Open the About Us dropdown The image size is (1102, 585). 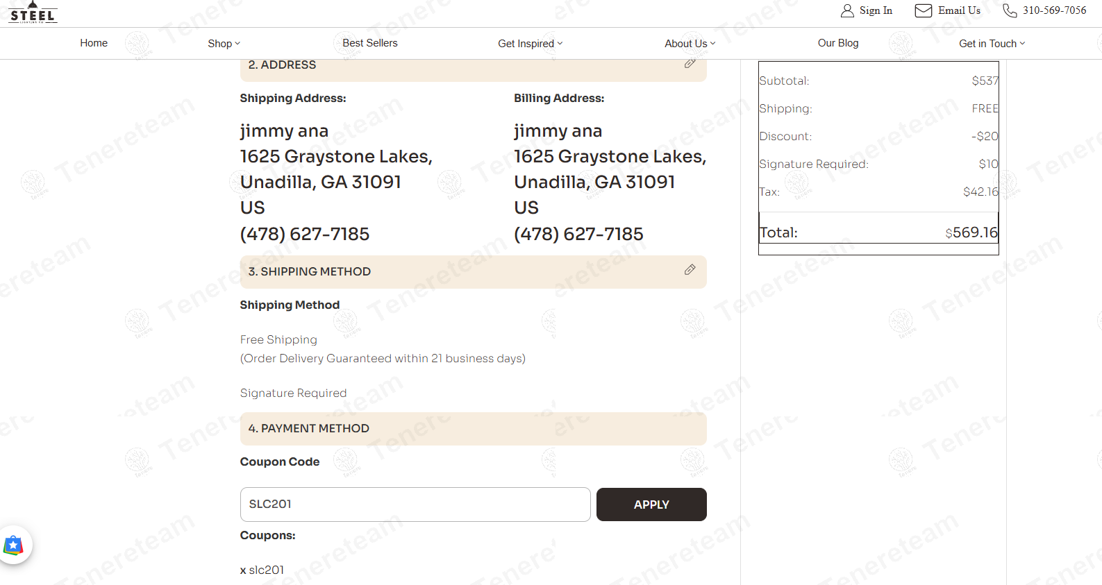[690, 44]
